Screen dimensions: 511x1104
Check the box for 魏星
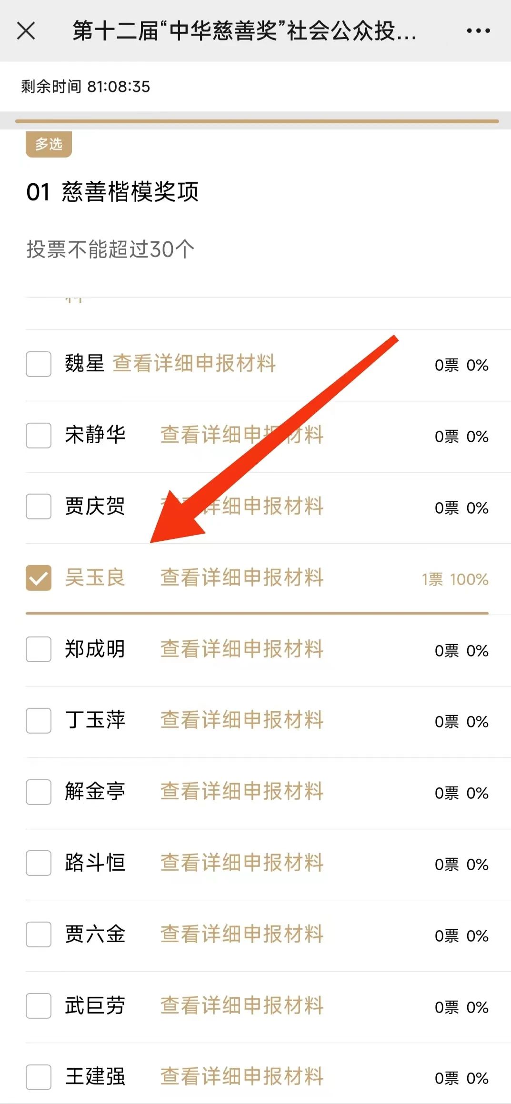39,364
